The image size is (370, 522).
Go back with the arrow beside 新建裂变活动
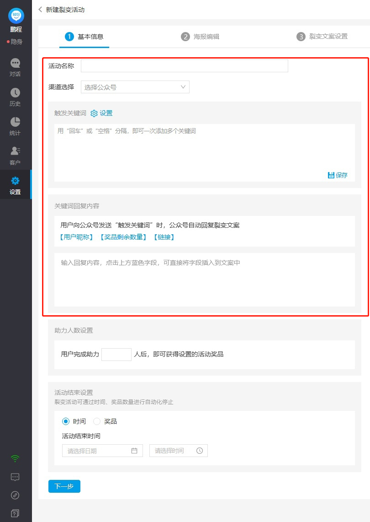40,10
